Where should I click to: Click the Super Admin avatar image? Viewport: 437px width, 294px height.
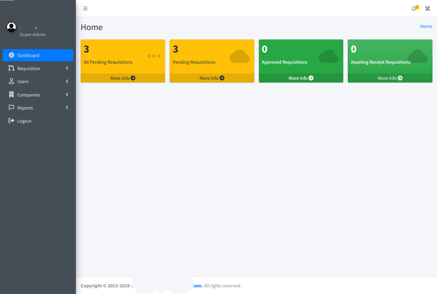click(11, 27)
